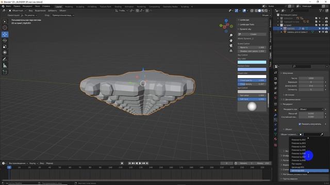The height and width of the screenshot is (185, 330).
Task: Open the Edit menu
Action: click(x=17, y=6)
